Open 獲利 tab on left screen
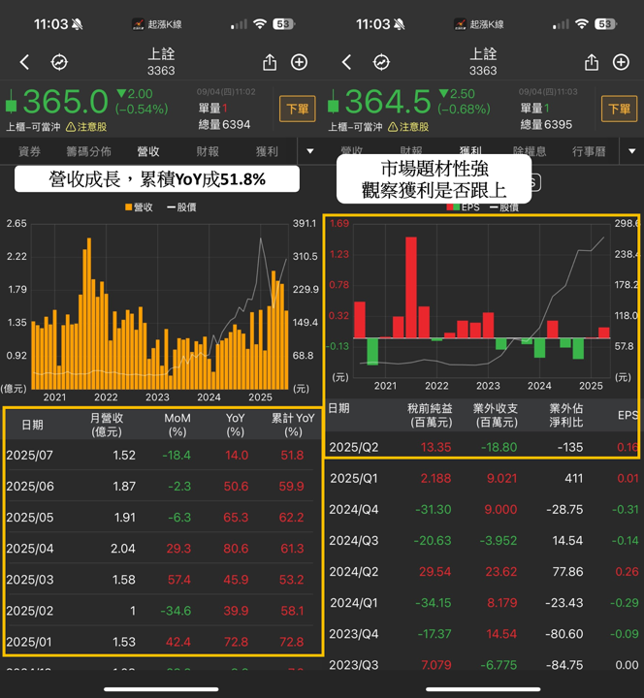Viewport: 644px width, 698px height. pos(267,151)
